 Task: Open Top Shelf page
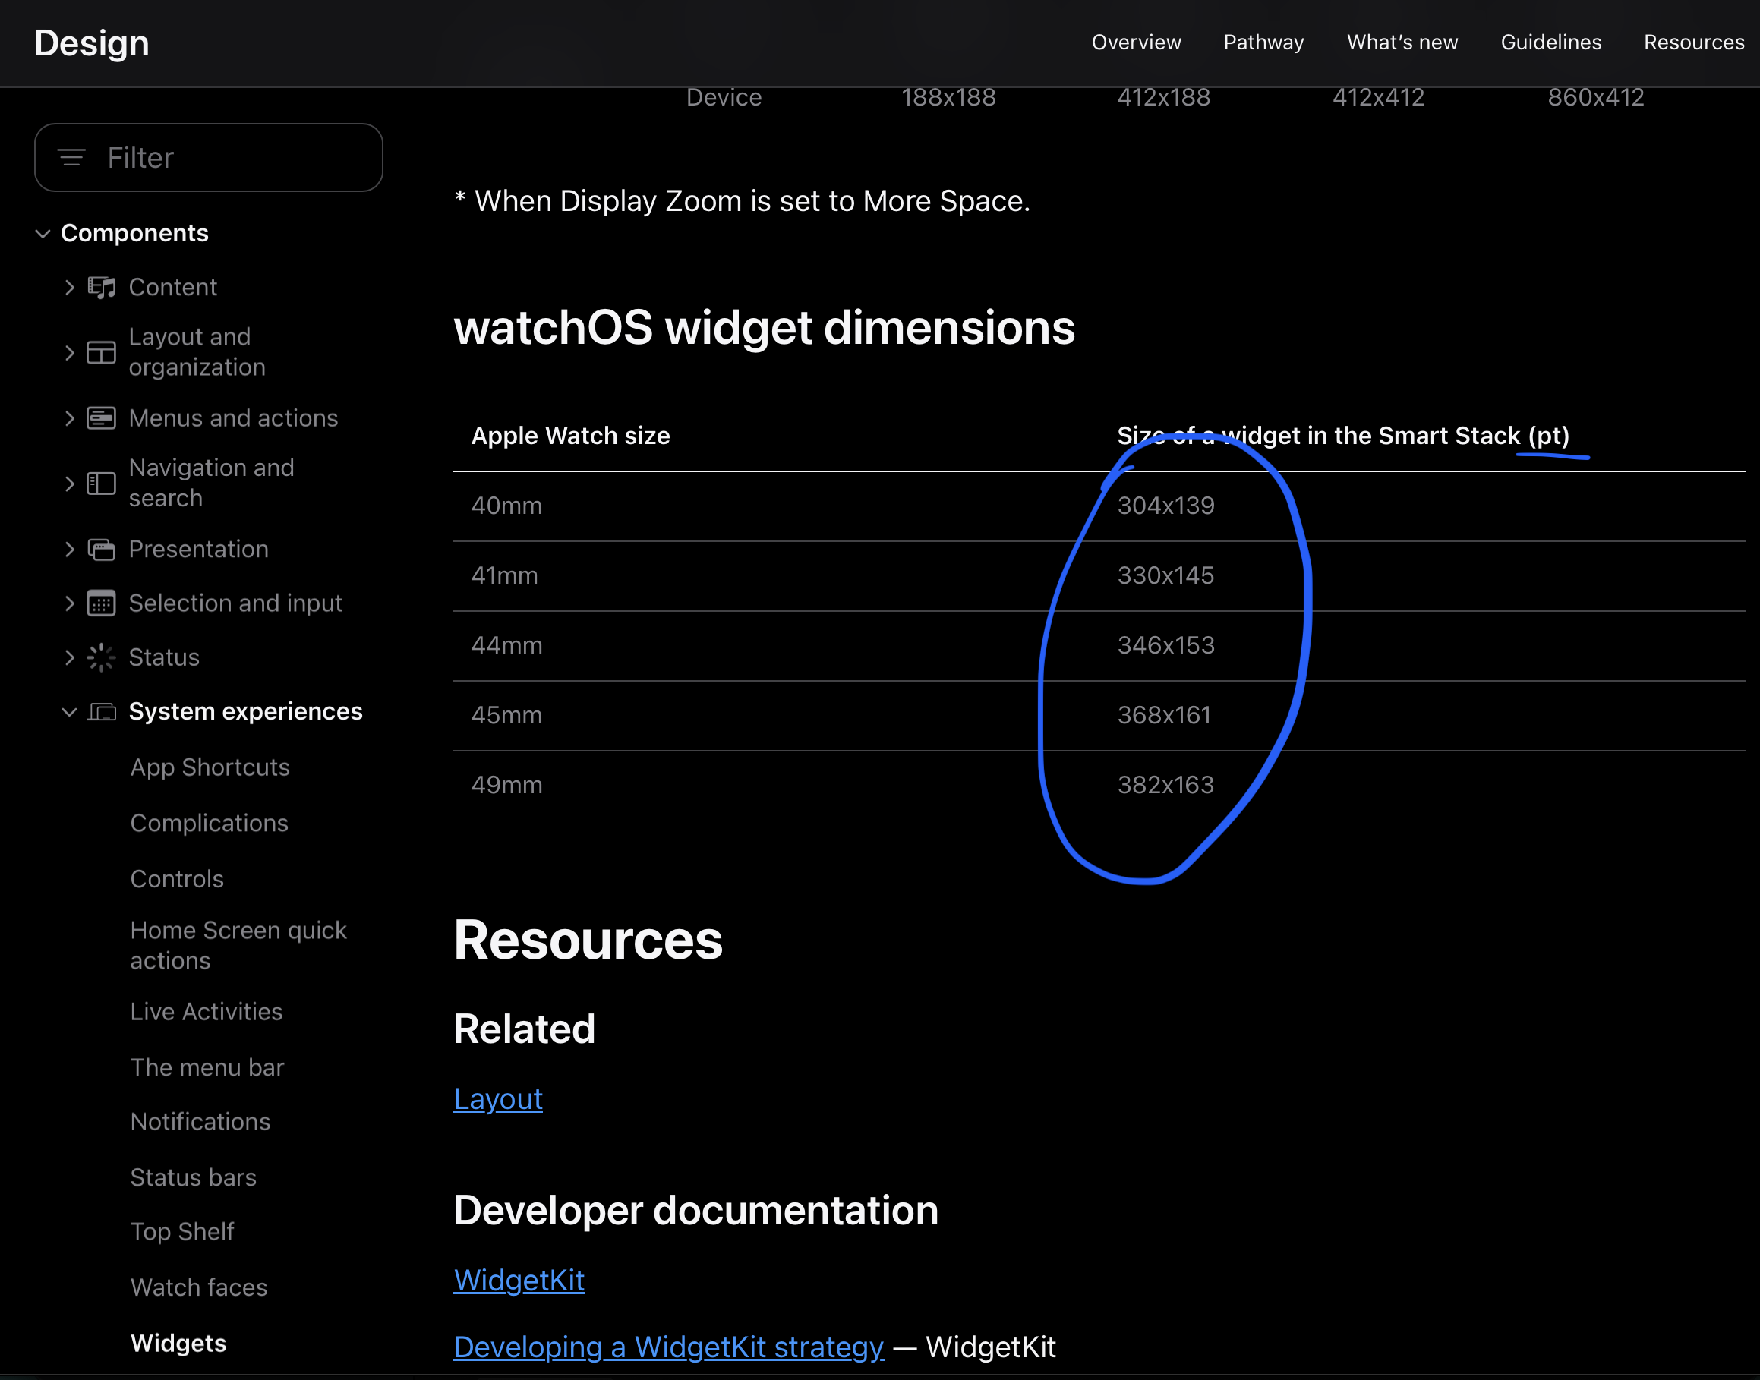[x=181, y=1231]
